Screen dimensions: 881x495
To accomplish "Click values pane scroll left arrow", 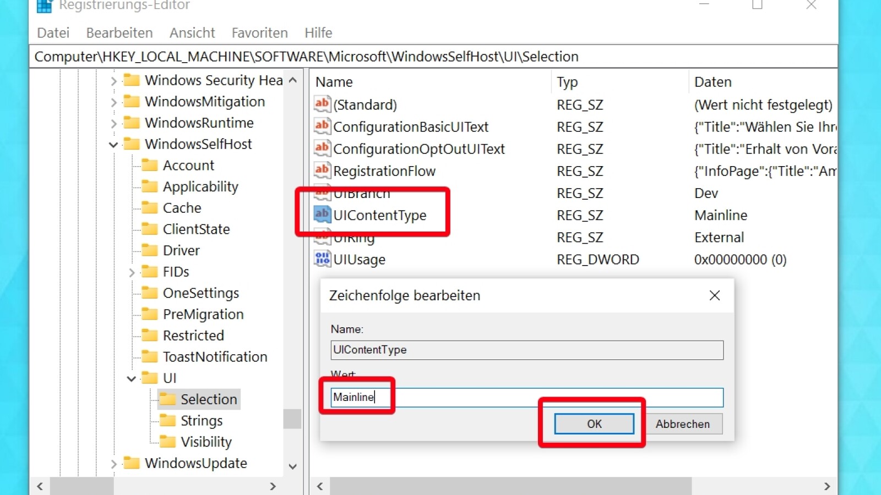I will [x=320, y=486].
